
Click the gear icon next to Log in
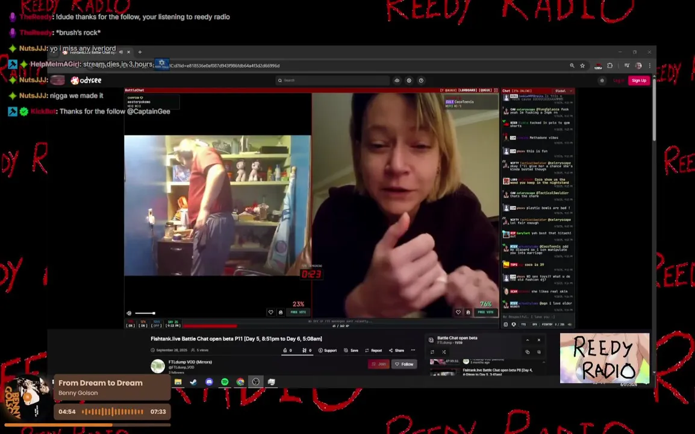602,80
